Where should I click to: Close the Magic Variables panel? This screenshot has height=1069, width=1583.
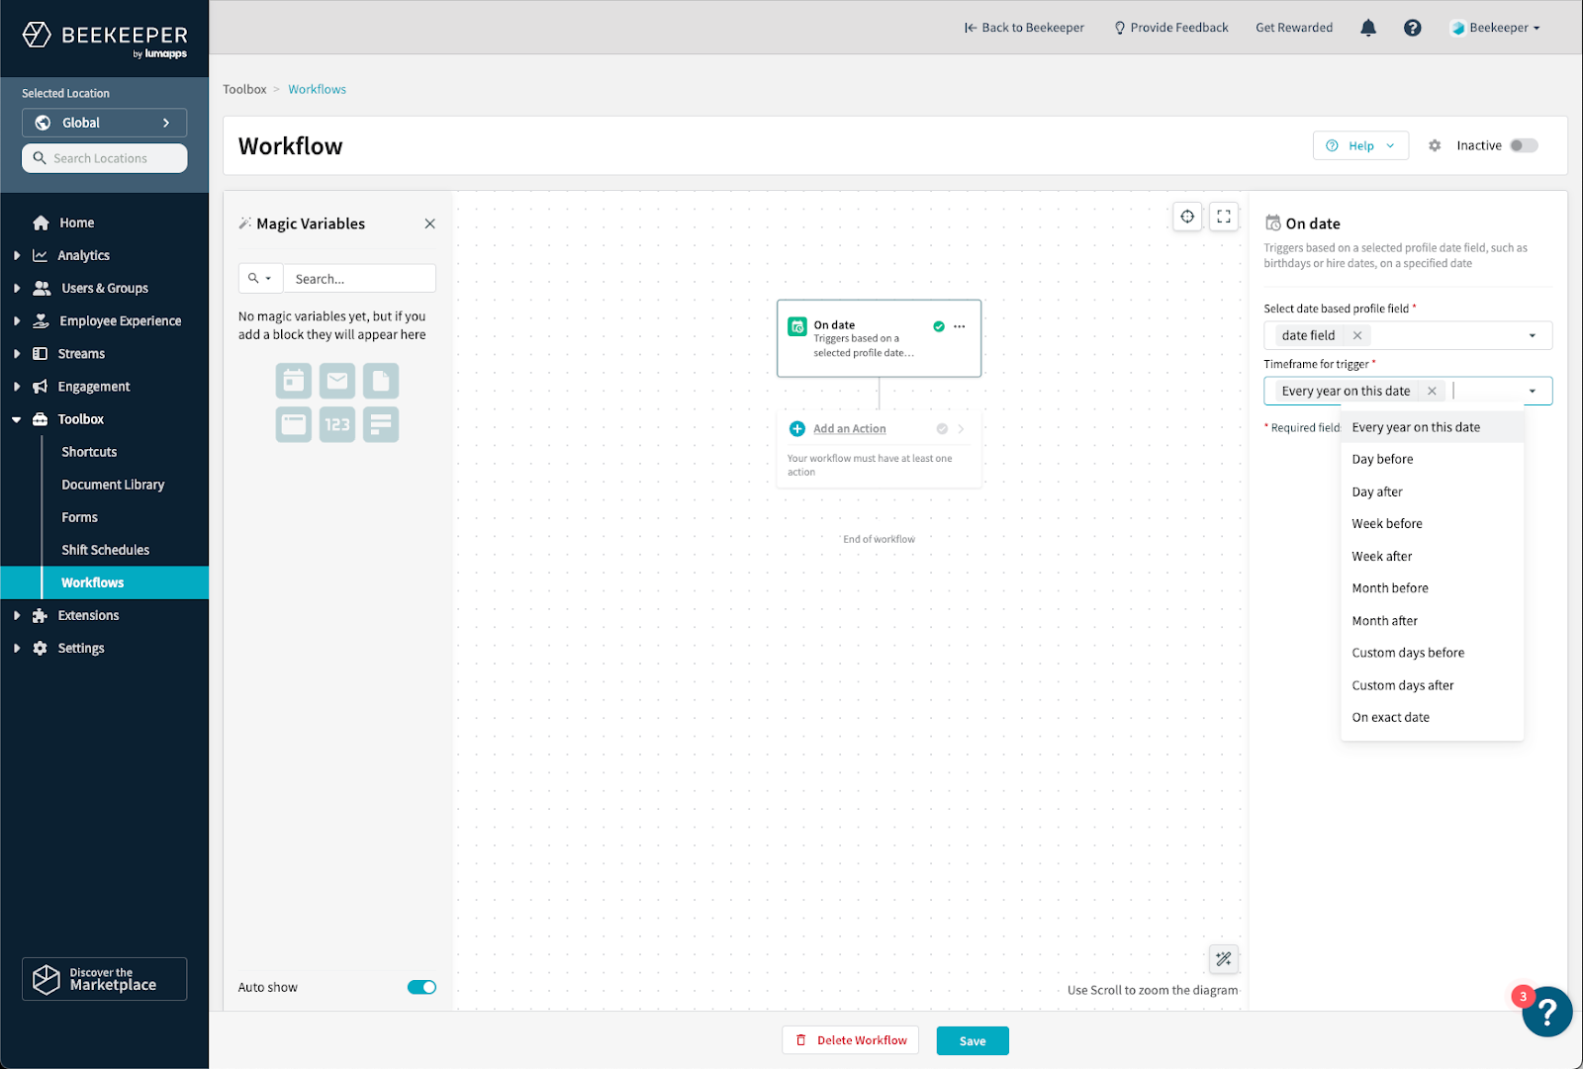coord(429,223)
